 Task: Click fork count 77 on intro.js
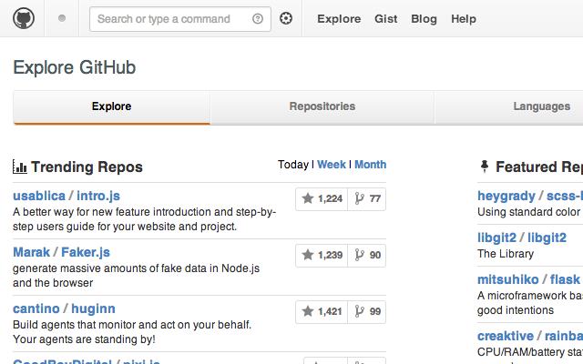367,198
